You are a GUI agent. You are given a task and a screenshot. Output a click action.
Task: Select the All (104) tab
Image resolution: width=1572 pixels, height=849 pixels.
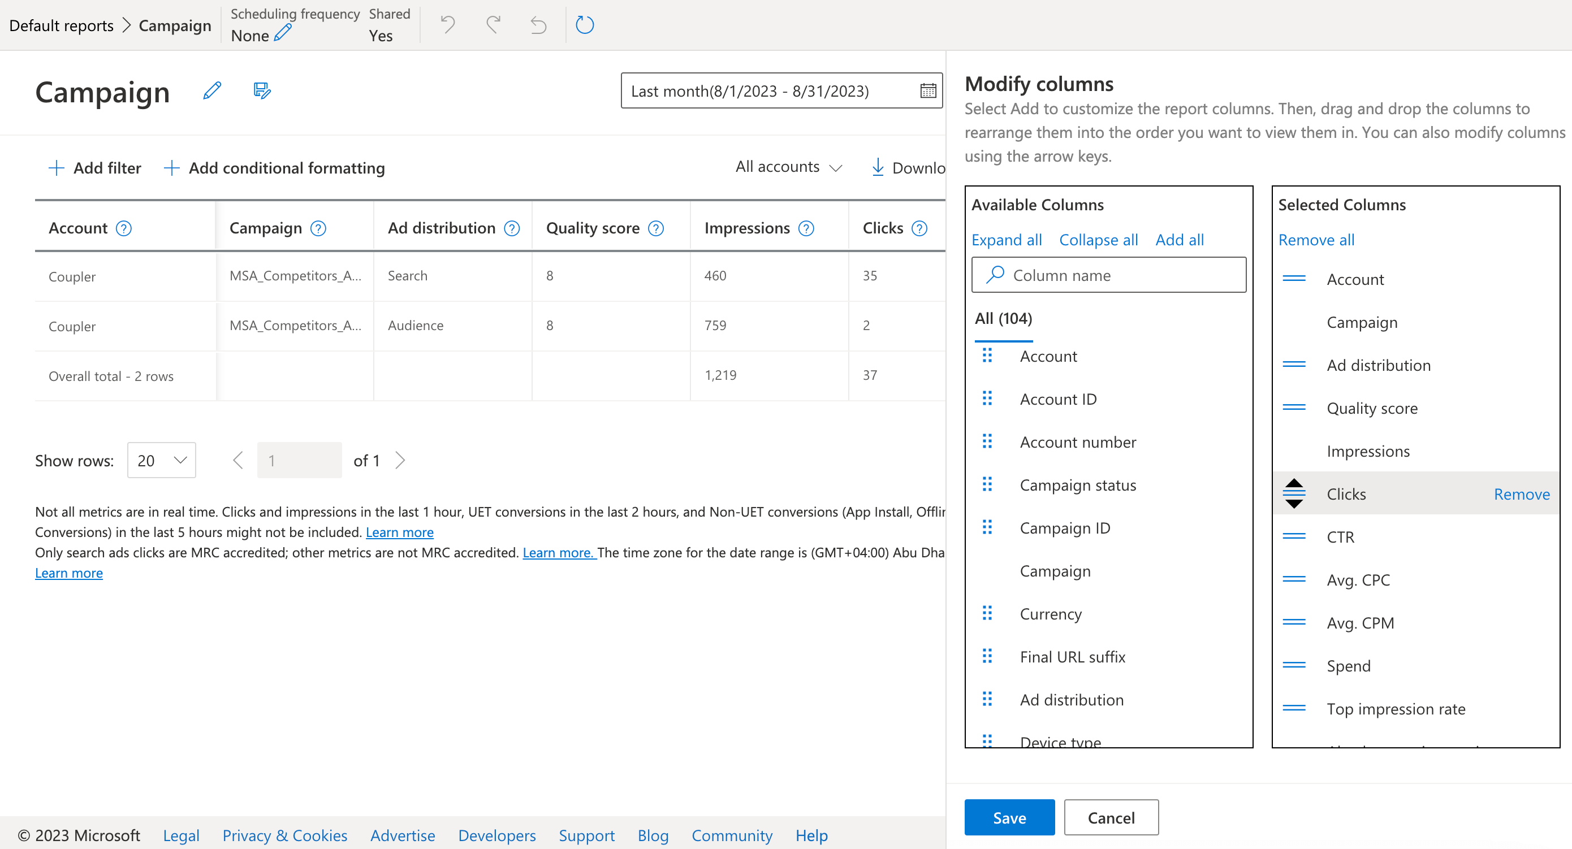[1003, 318]
